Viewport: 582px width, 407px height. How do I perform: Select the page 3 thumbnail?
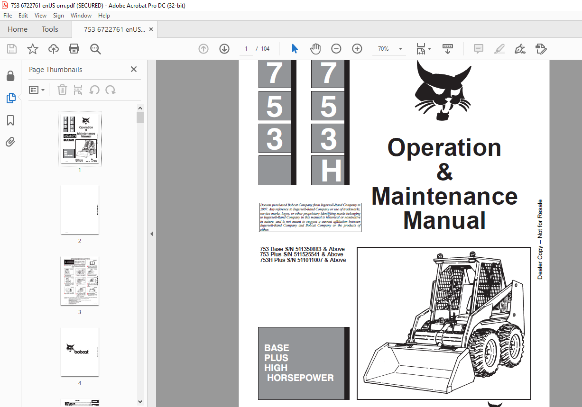click(80, 281)
